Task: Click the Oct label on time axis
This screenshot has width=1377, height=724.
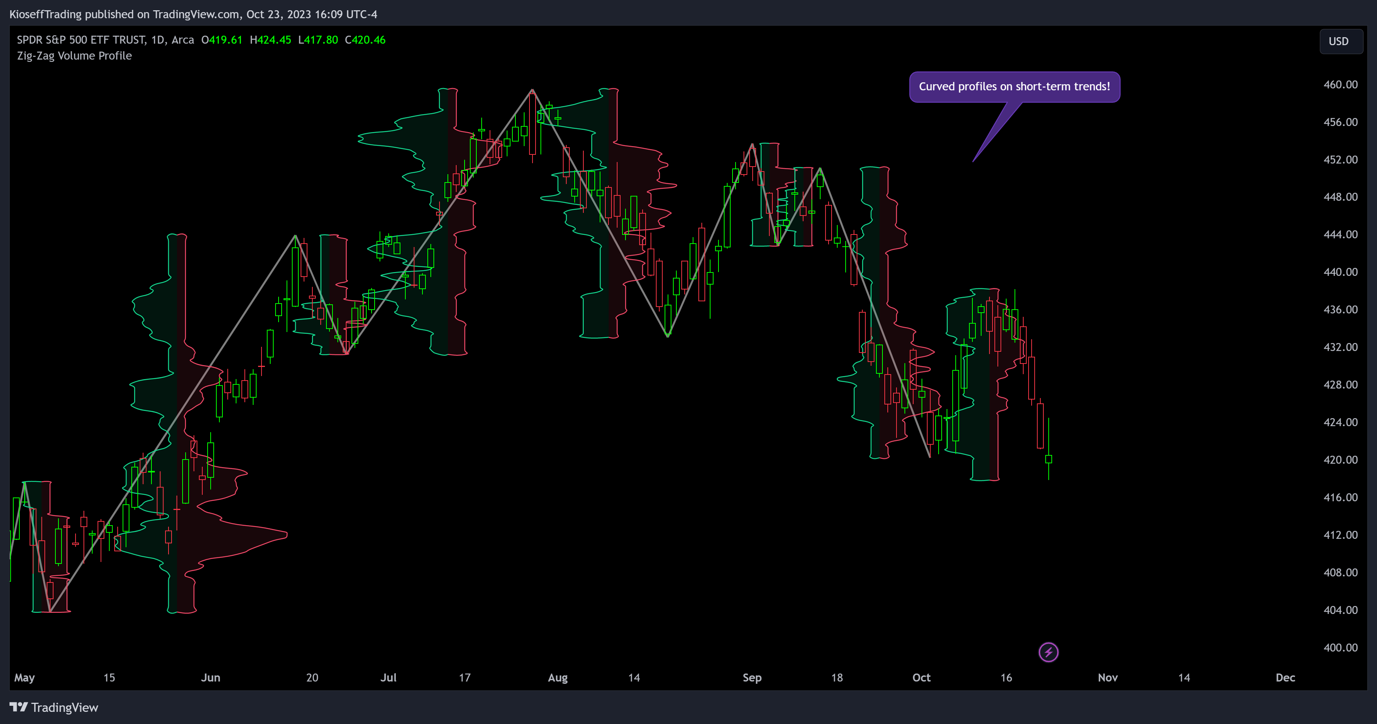Action: [921, 677]
